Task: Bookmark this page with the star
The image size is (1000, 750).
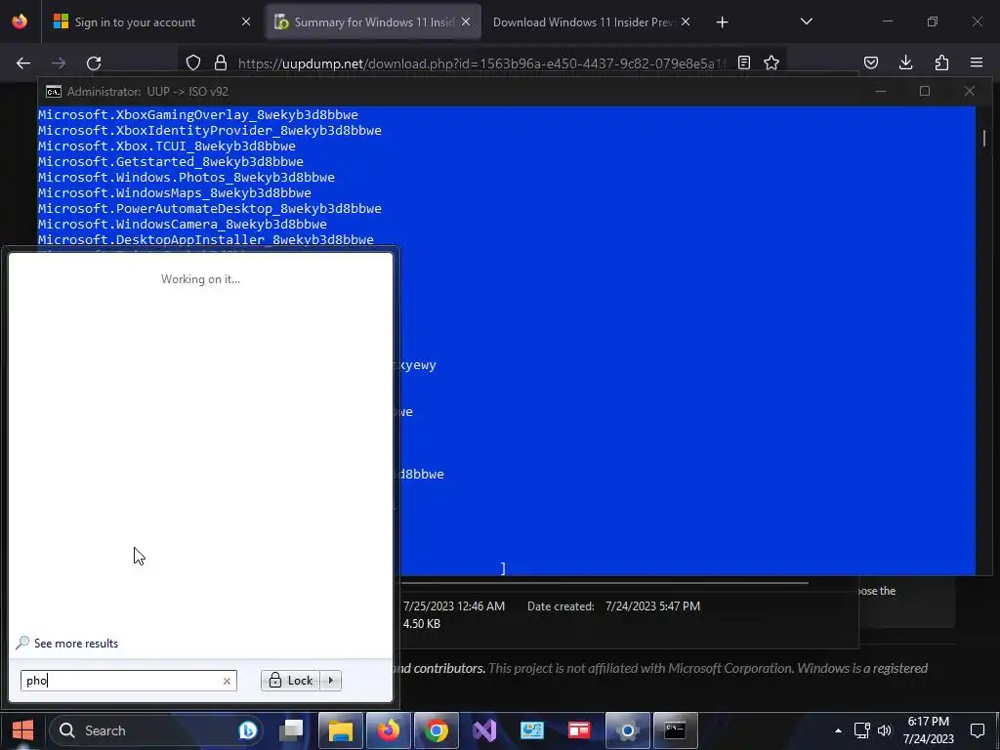Action: coord(771,62)
